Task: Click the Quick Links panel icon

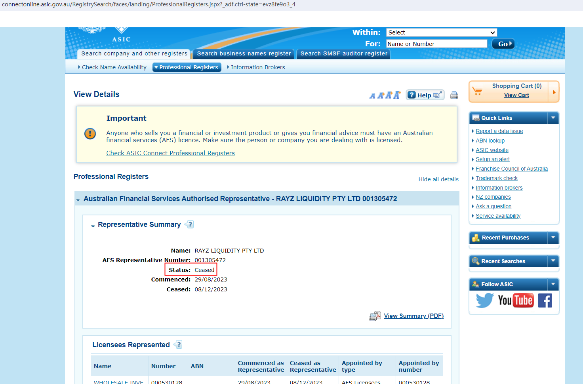Action: point(476,118)
